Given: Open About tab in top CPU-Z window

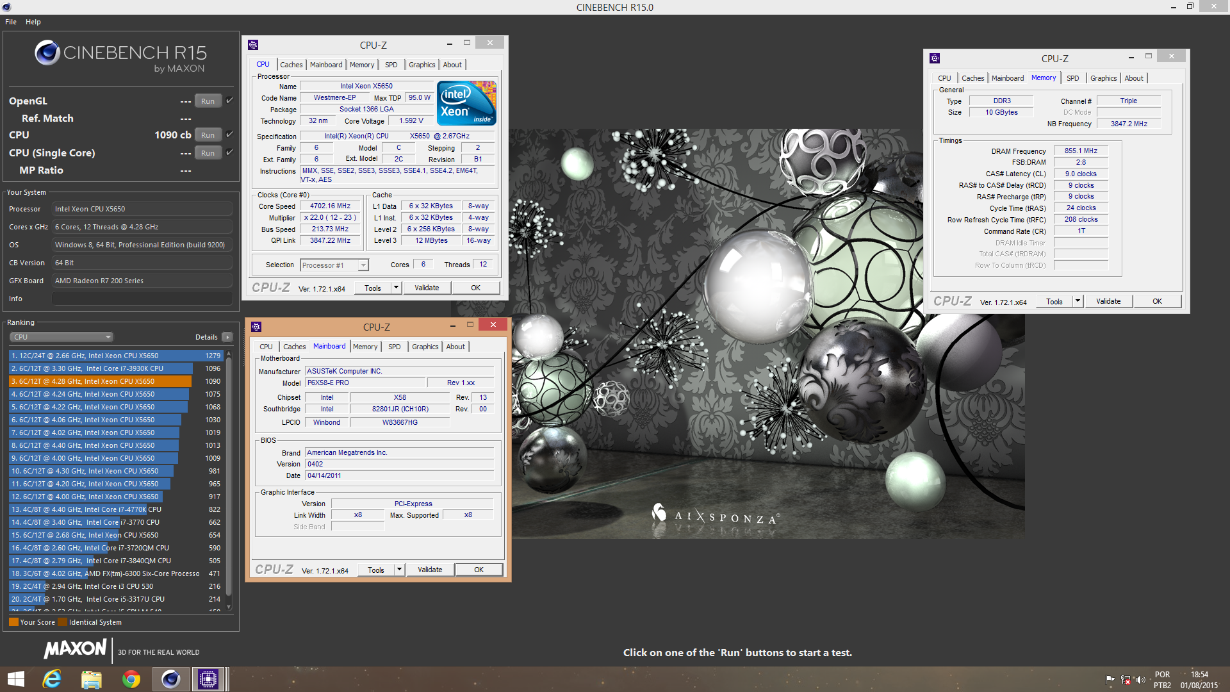Looking at the screenshot, I should (452, 65).
